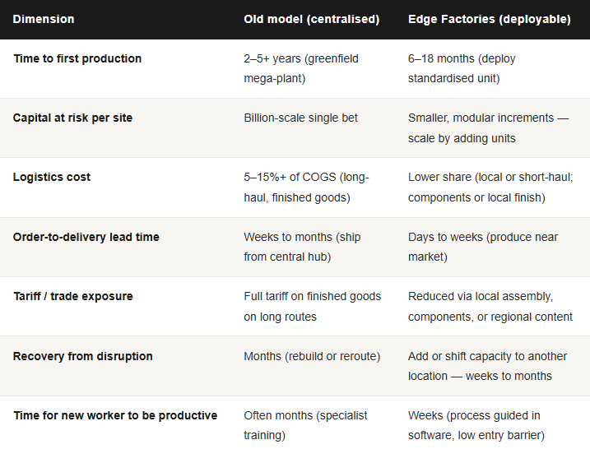Select the "2–5+ years (greenfield mega-plant)" cell
The image size is (590, 449).
(301, 68)
